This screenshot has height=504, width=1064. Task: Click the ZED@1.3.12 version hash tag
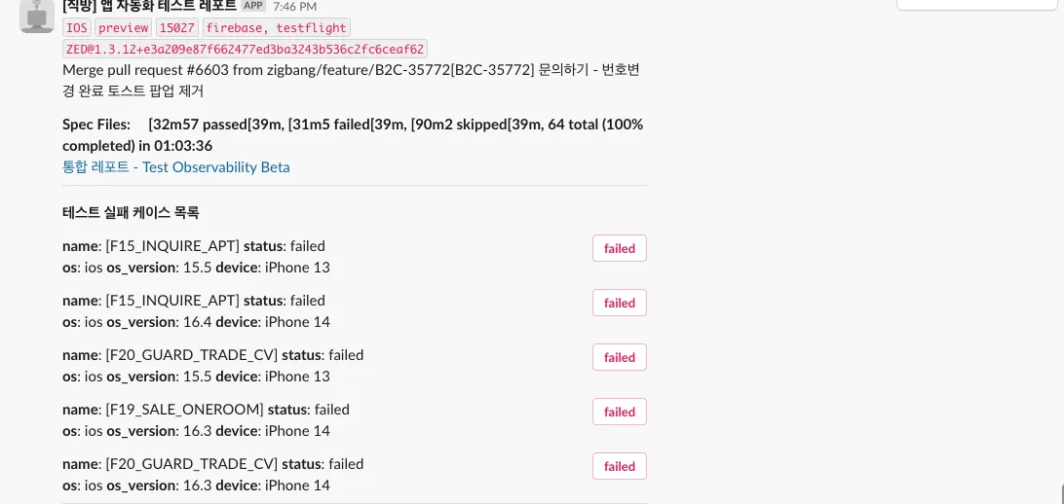pos(246,49)
